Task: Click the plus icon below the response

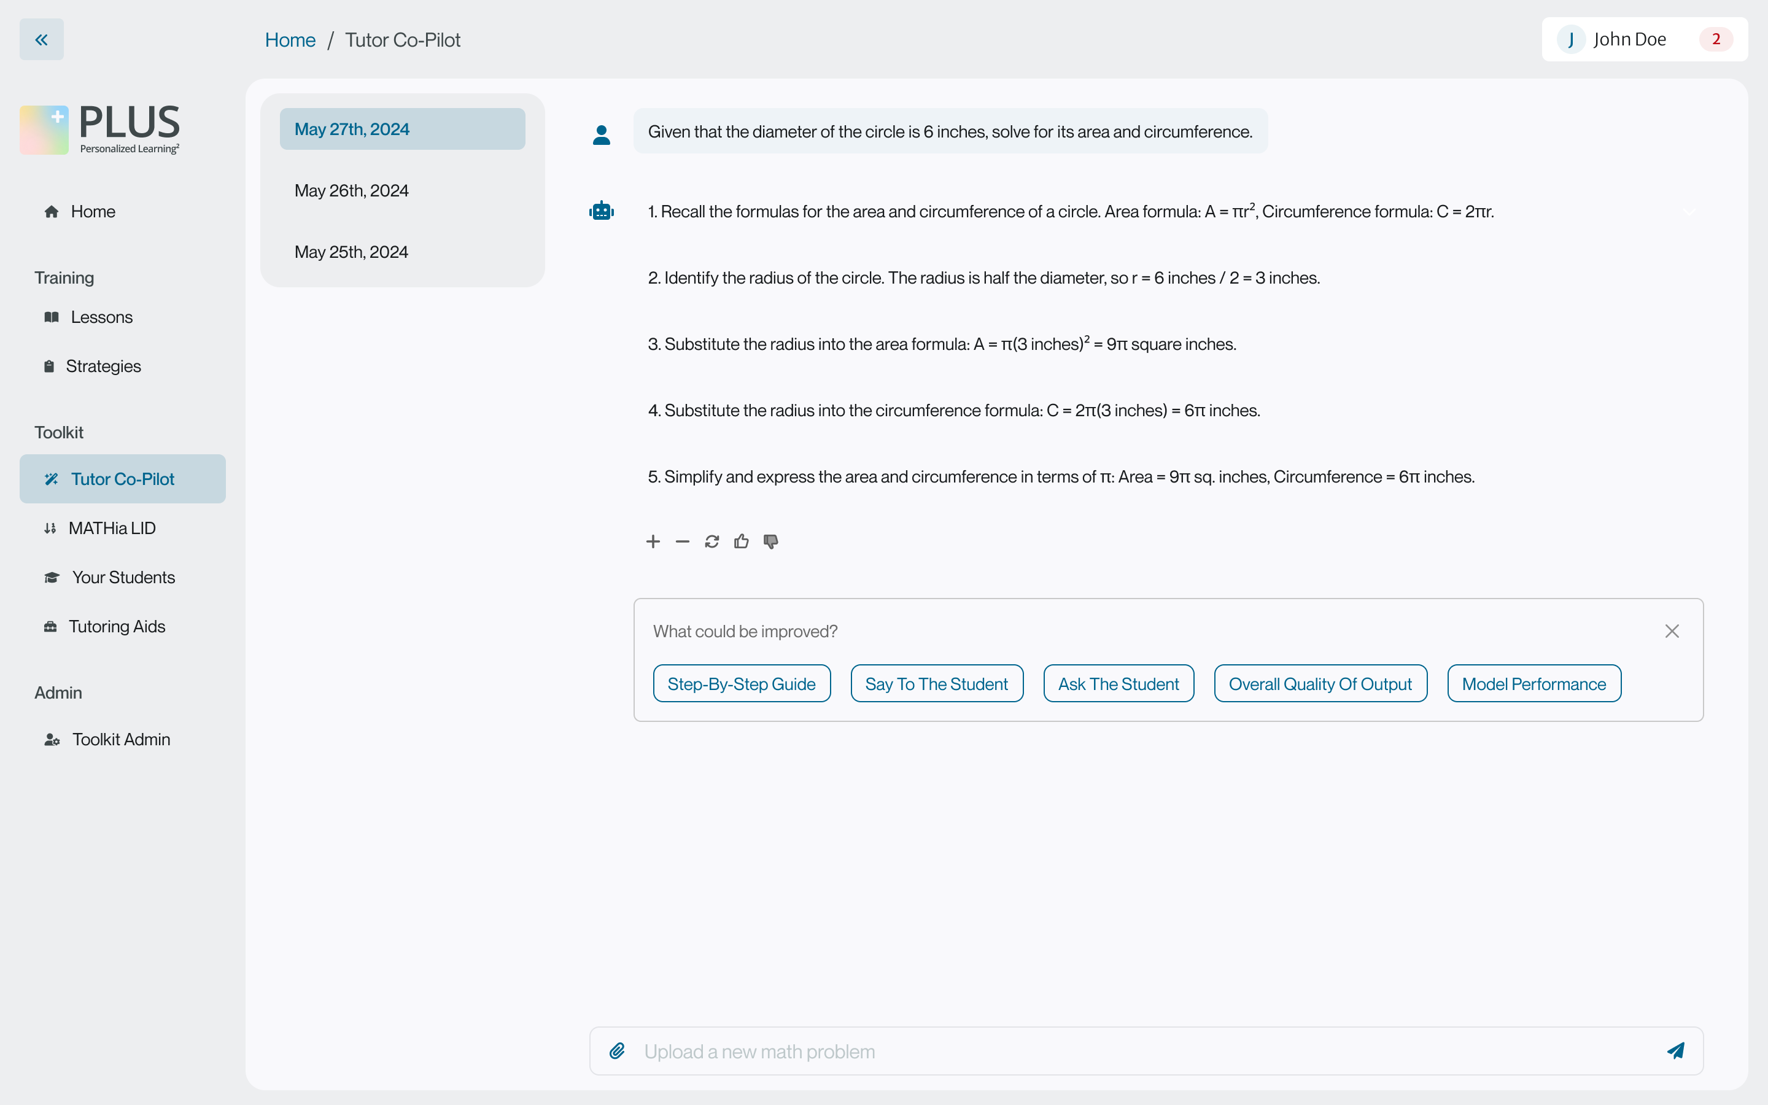Action: click(653, 541)
